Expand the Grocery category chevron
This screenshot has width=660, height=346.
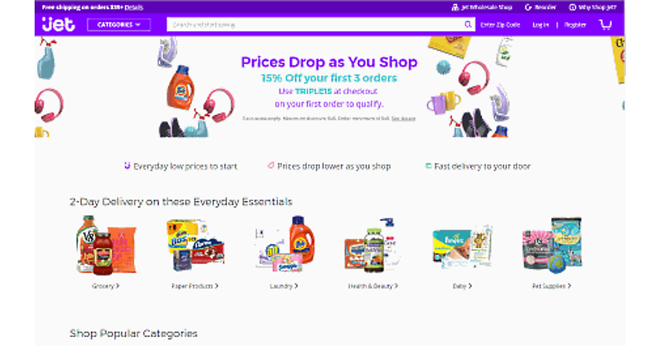118,286
